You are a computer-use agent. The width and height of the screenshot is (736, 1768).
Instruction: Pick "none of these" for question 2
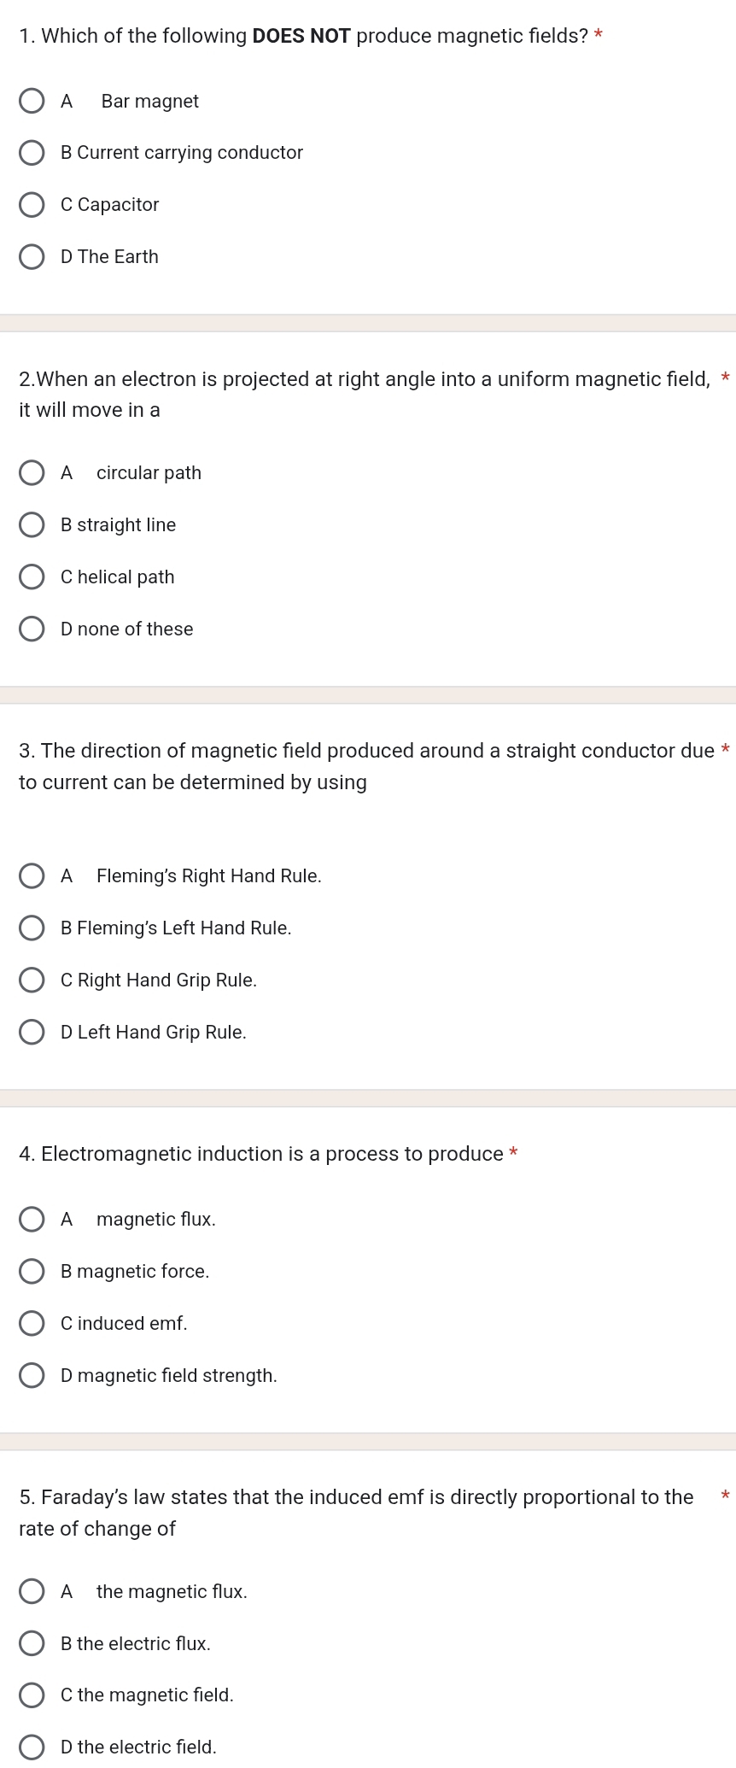pos(32,629)
